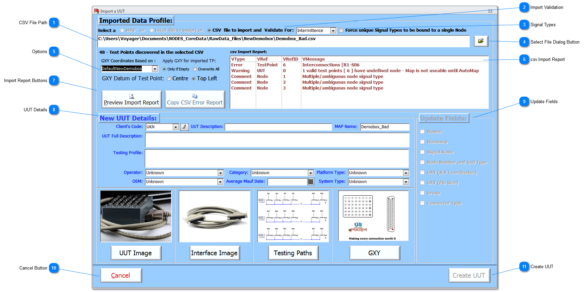Expand the Client's Code dropdown

[175, 127]
